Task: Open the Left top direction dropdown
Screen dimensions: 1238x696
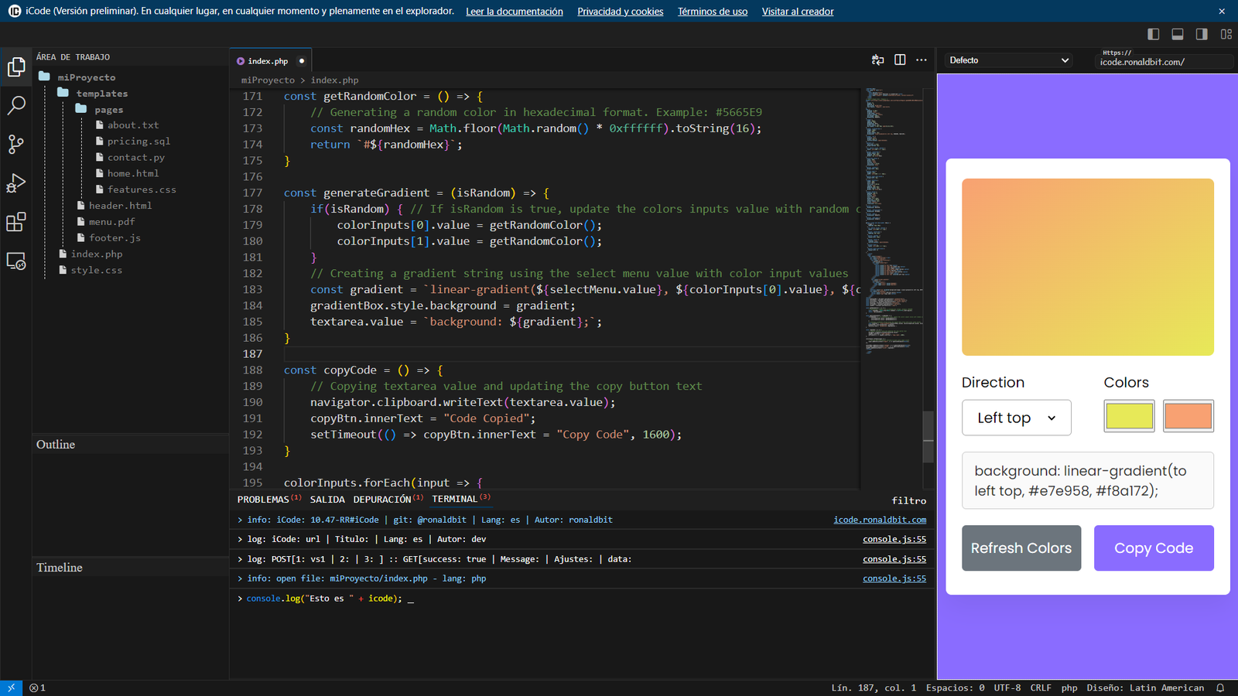Action: click(x=1016, y=418)
